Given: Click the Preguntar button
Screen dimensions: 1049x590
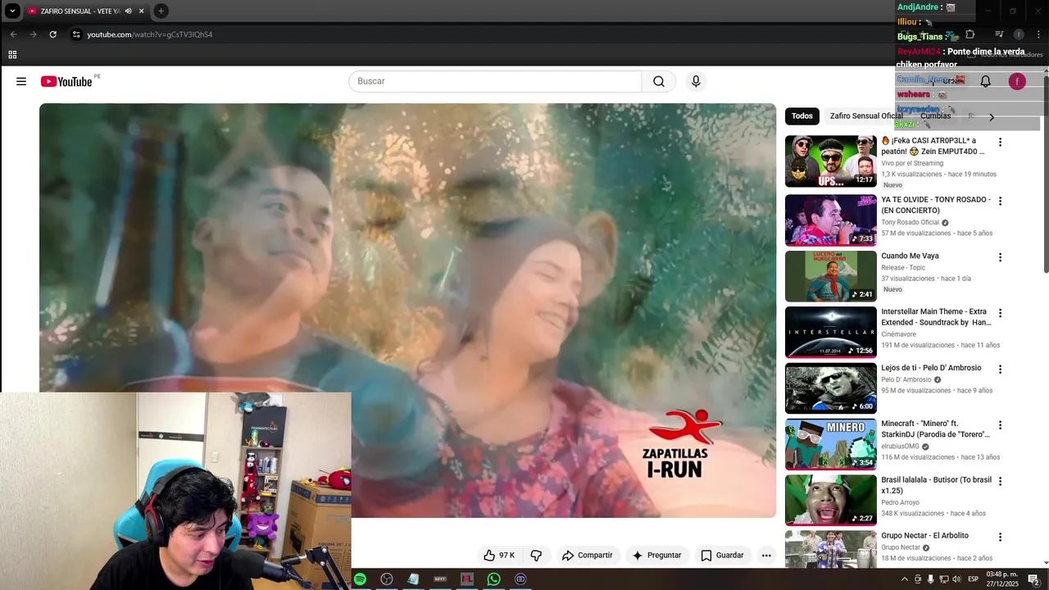Looking at the screenshot, I should [x=656, y=556].
